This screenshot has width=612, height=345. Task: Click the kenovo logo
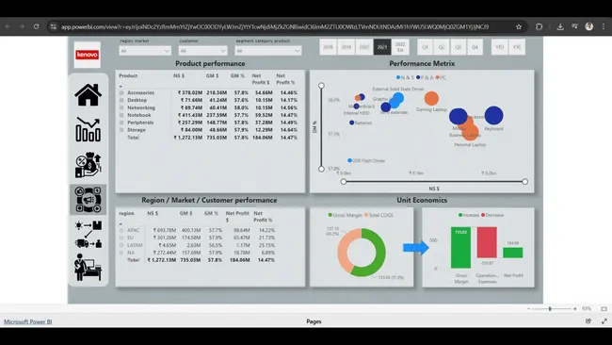[x=87, y=55]
